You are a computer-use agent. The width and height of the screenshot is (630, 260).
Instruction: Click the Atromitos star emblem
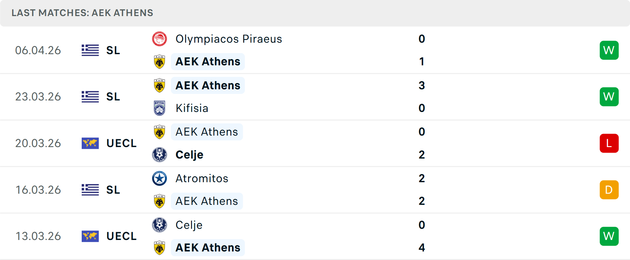pyautogui.click(x=159, y=178)
